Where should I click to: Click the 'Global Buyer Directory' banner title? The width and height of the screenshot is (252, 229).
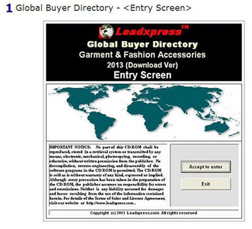tap(142, 44)
